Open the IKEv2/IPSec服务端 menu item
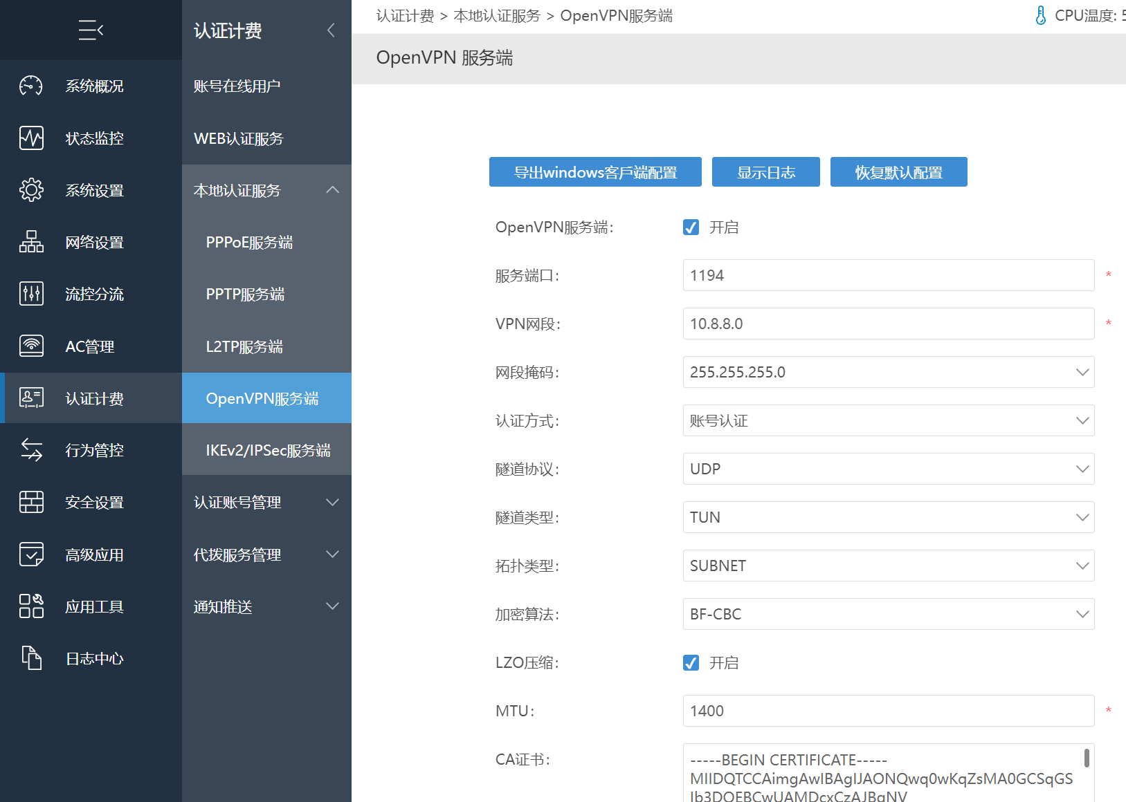The width and height of the screenshot is (1126, 802). (268, 451)
